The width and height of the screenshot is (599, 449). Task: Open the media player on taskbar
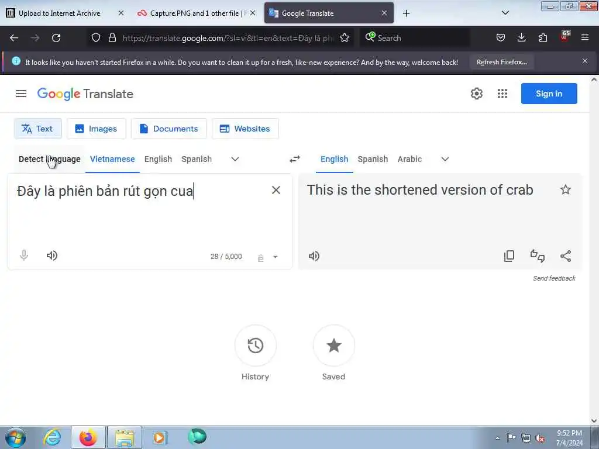pyautogui.click(x=159, y=437)
